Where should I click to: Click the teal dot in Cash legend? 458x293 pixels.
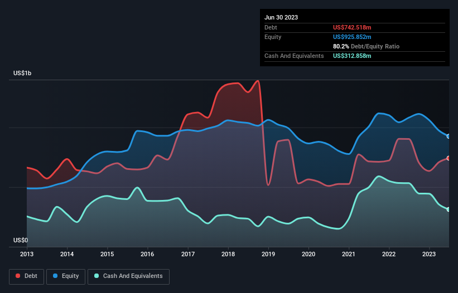[97, 276]
